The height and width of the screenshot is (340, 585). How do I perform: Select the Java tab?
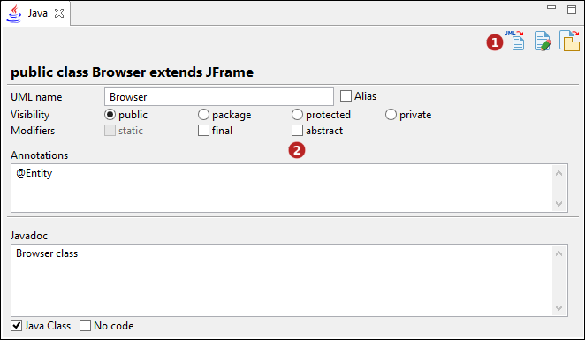click(x=37, y=13)
